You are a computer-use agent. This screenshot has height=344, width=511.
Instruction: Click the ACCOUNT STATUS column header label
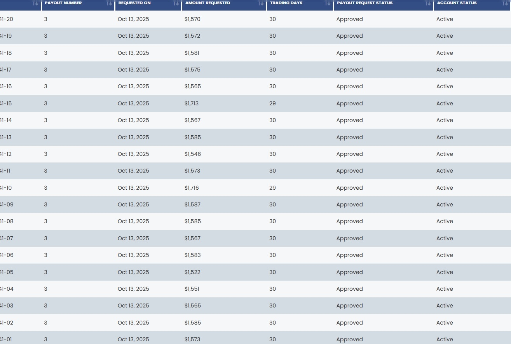[457, 3]
